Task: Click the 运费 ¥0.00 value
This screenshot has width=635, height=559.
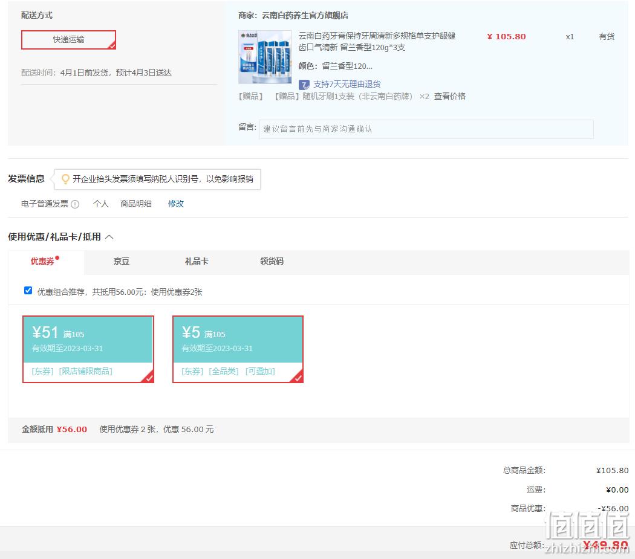Action: [617, 490]
